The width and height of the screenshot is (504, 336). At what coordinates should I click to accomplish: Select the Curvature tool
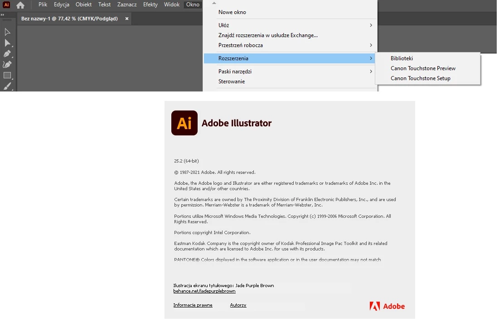[7, 65]
